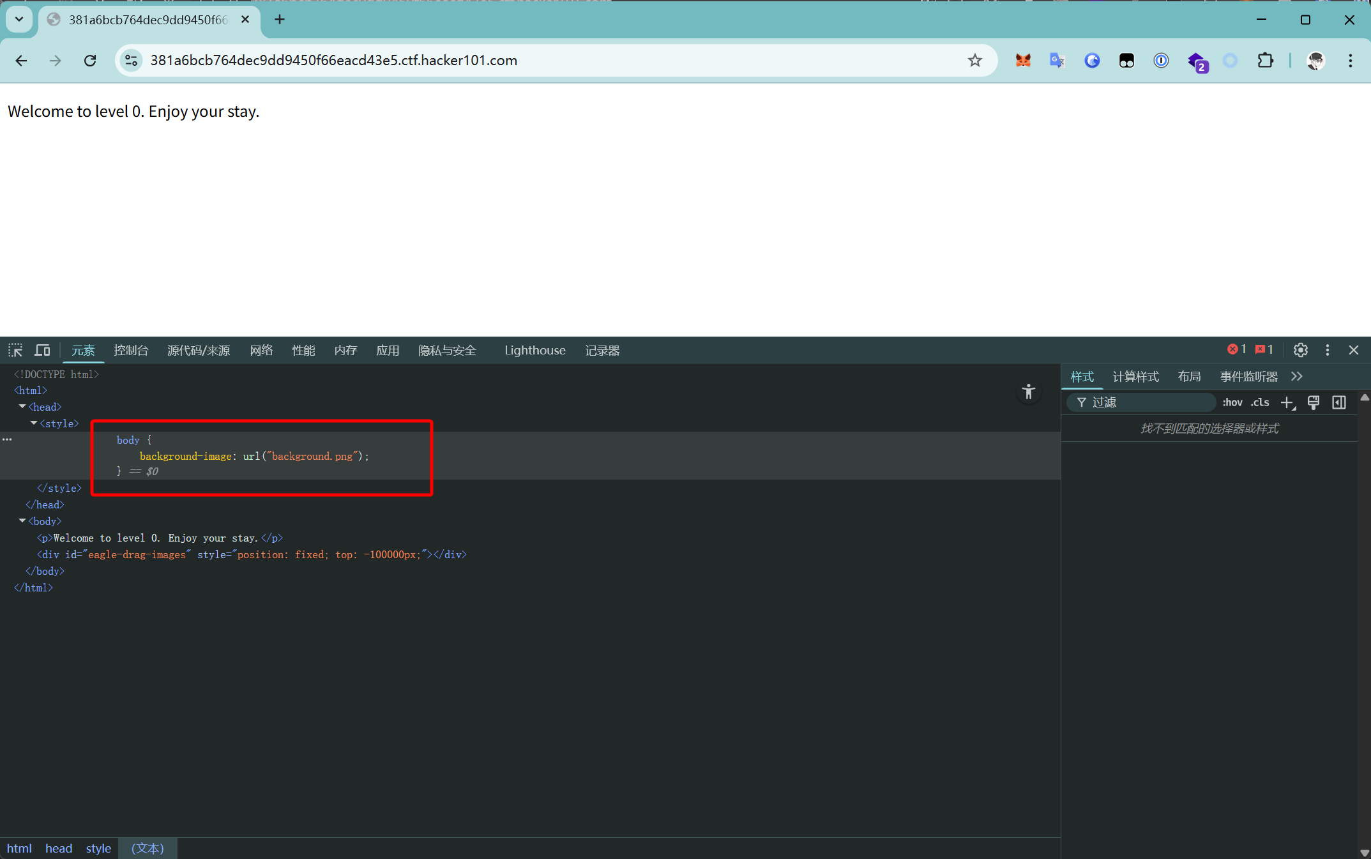Select the background.png url text
The height and width of the screenshot is (859, 1371).
coord(313,456)
